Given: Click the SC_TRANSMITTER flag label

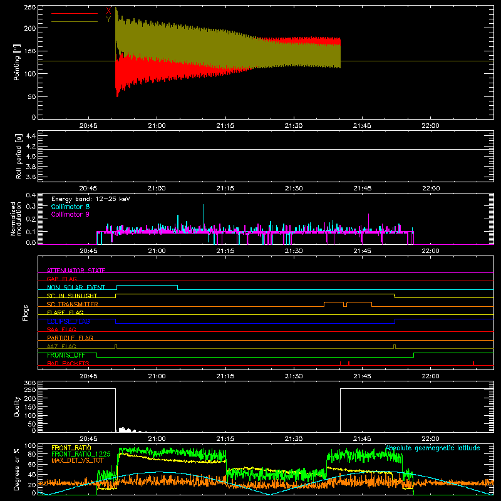Looking at the screenshot, I should pos(73,304).
